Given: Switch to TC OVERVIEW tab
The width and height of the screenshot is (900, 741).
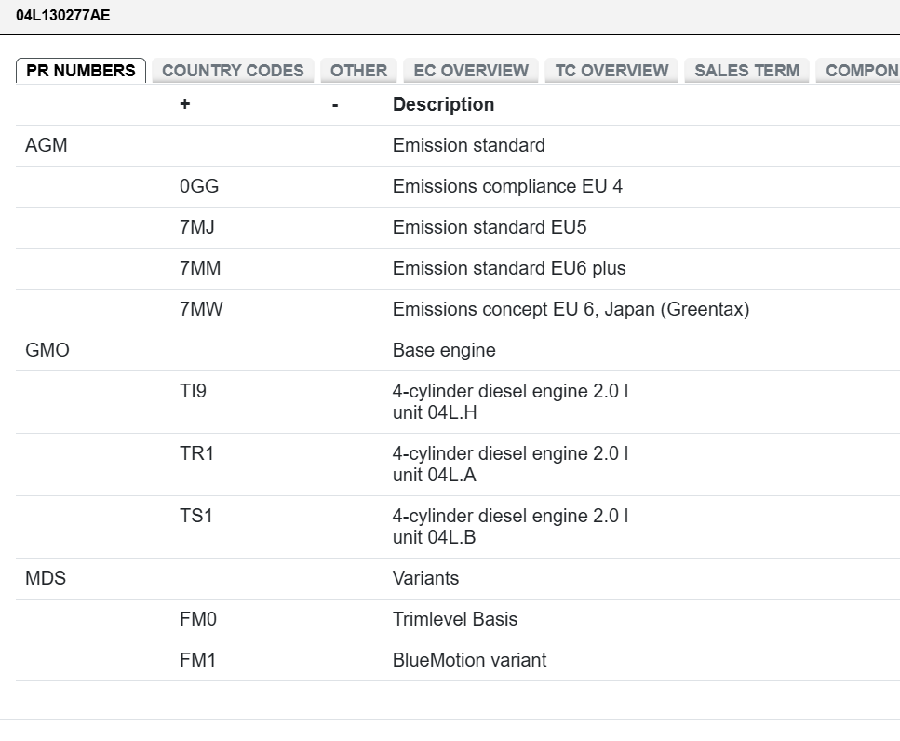Looking at the screenshot, I should 611,71.
